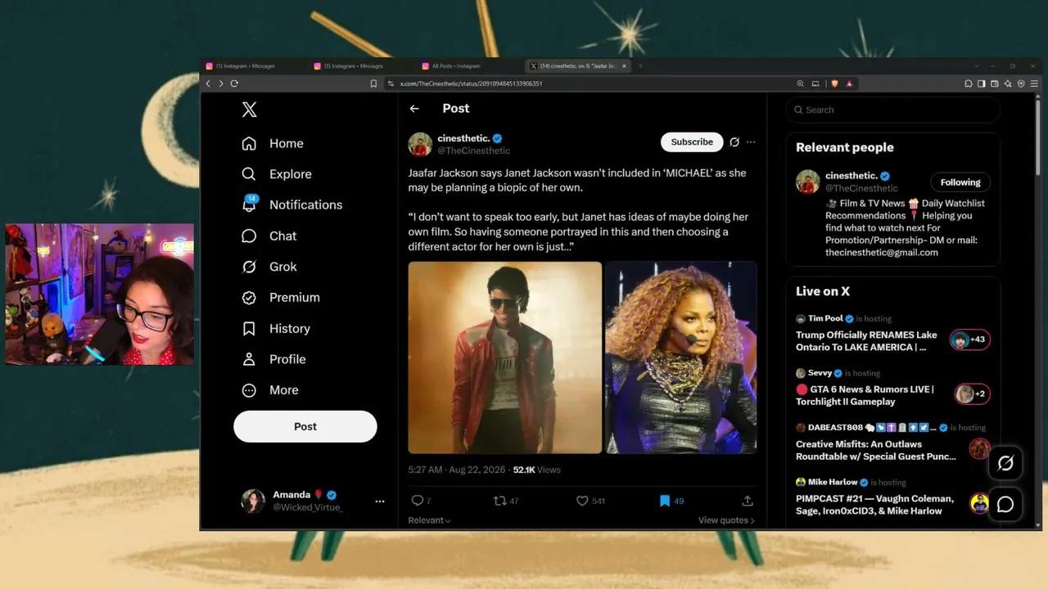The image size is (1048, 589).
Task: Open cinesthetic. profile in Relevant people
Action: click(851, 176)
